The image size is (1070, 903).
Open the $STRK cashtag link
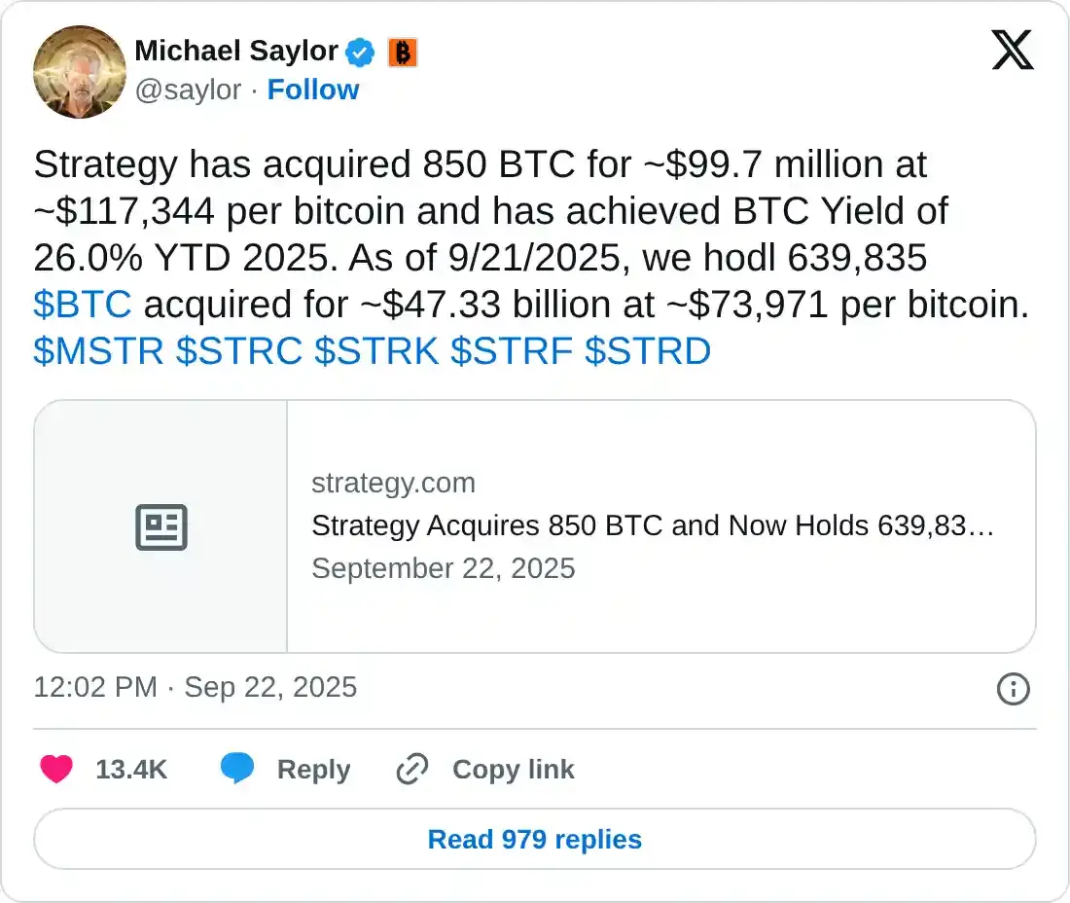pos(376,351)
